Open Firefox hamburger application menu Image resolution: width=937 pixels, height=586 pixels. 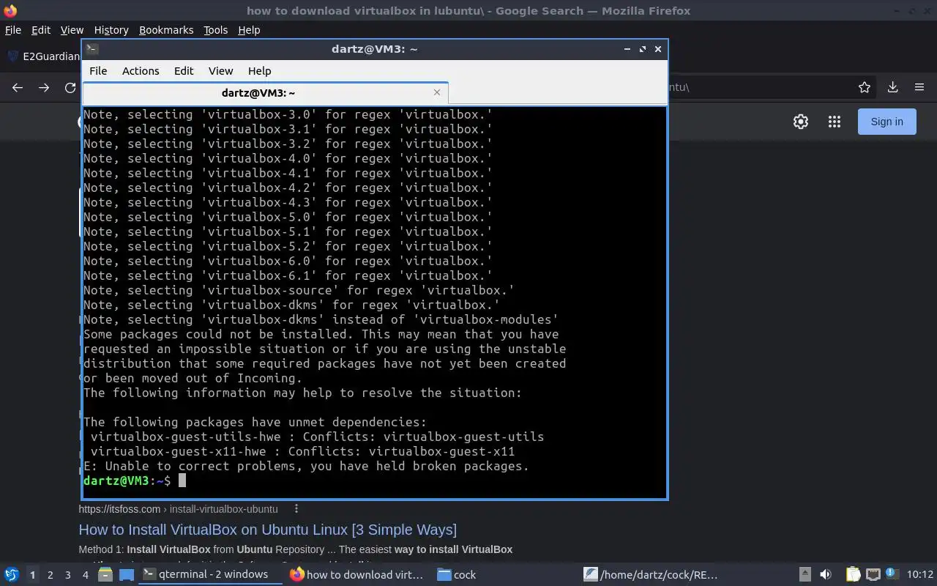(x=919, y=87)
